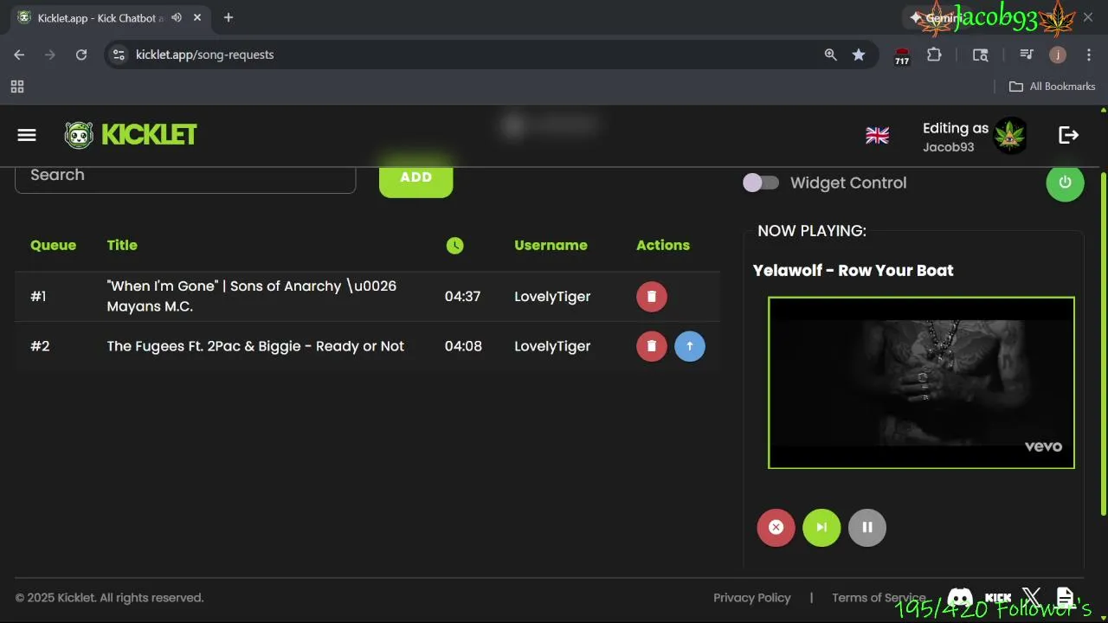Screen dimensions: 1108x623
Task: Open the Chrome three-dot menu
Action: click(1089, 55)
